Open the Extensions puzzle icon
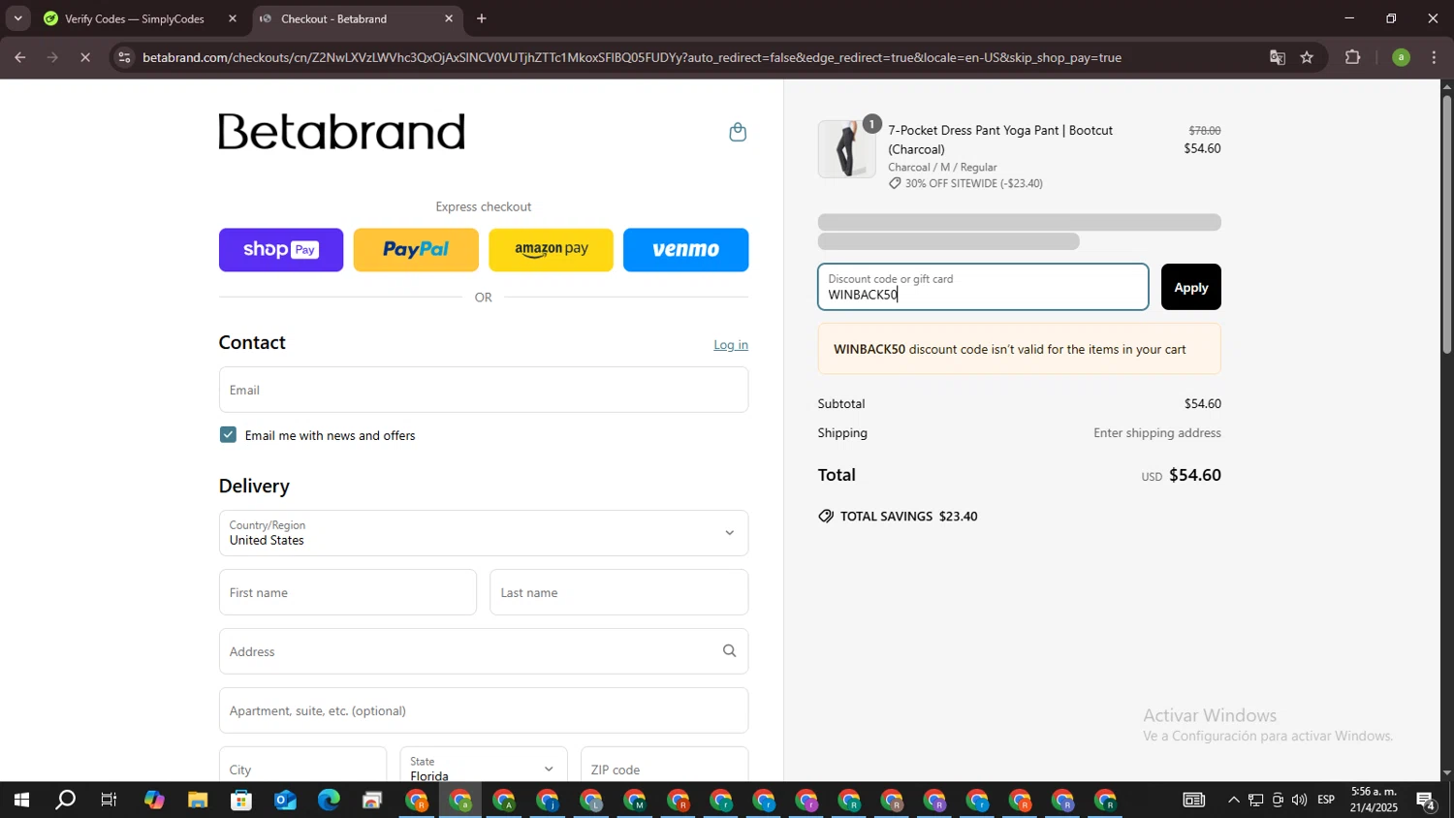The image size is (1454, 818). pyautogui.click(x=1353, y=57)
